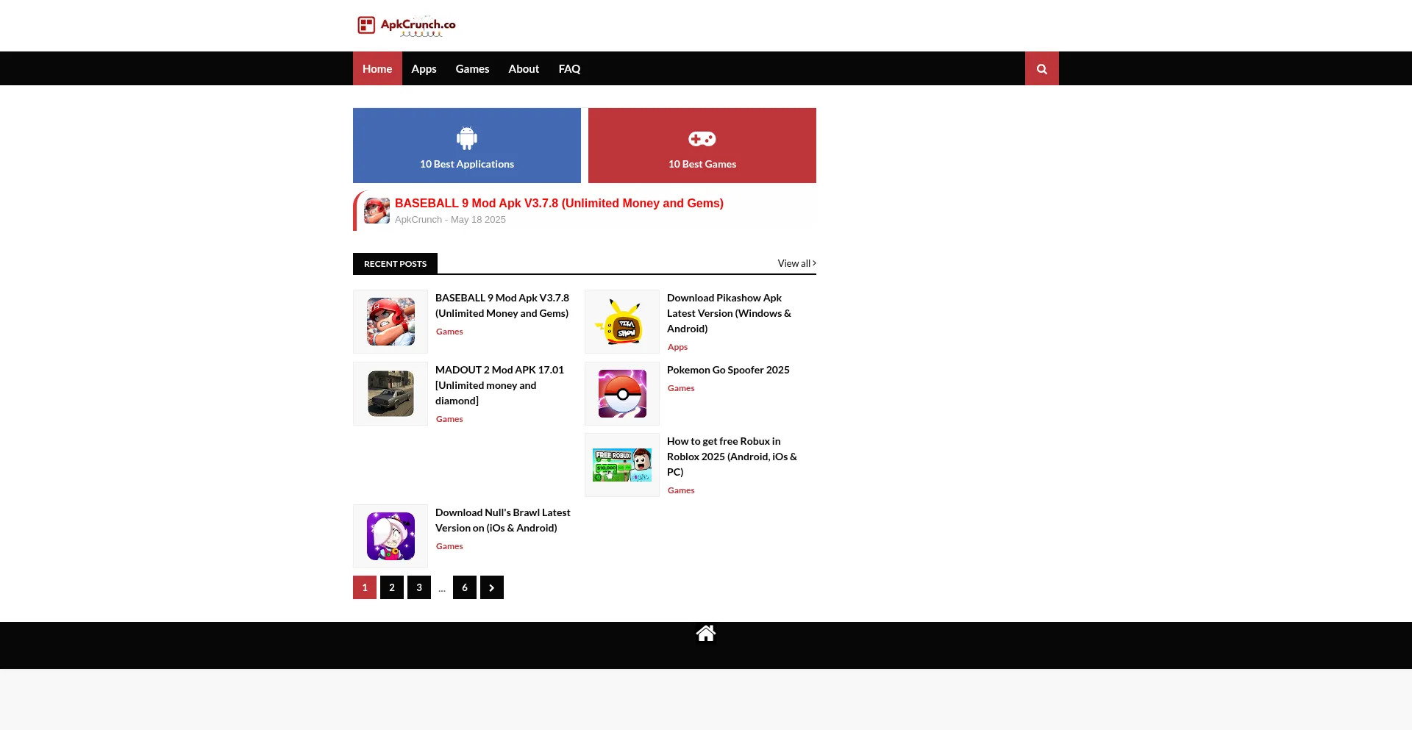Select the RECENT POSTS tab heading
Screen dimensions: 1412x730
(x=395, y=263)
